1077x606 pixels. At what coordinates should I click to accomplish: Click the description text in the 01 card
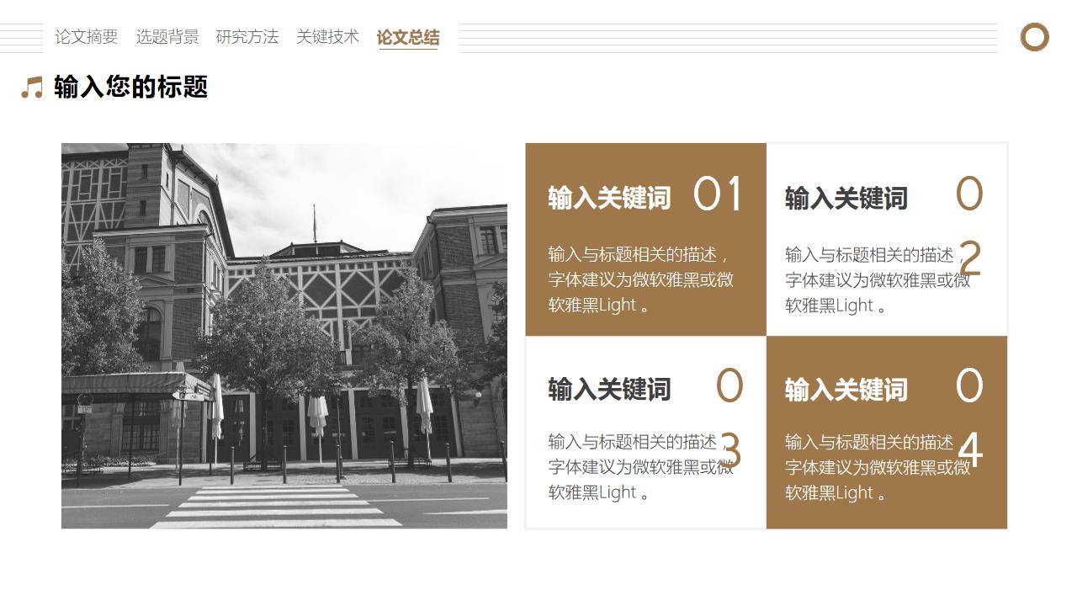click(640, 280)
